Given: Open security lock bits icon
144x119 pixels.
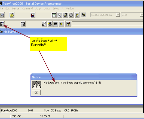Looking at the screenshot, I should 50,24.
